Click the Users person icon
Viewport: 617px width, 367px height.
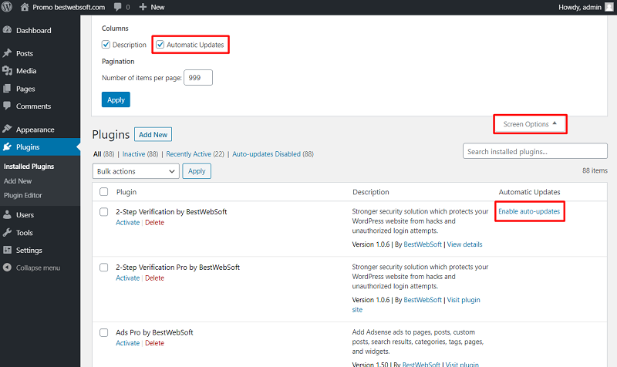[x=7, y=215]
